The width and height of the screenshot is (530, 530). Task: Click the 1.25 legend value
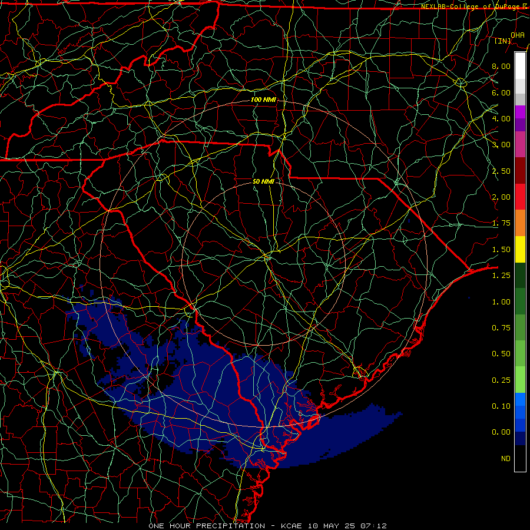(501, 276)
